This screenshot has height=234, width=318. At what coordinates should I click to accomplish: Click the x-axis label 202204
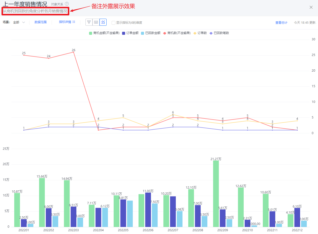(x=98, y=230)
